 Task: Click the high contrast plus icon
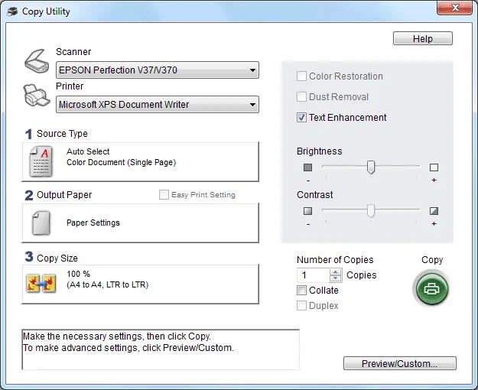[434, 211]
